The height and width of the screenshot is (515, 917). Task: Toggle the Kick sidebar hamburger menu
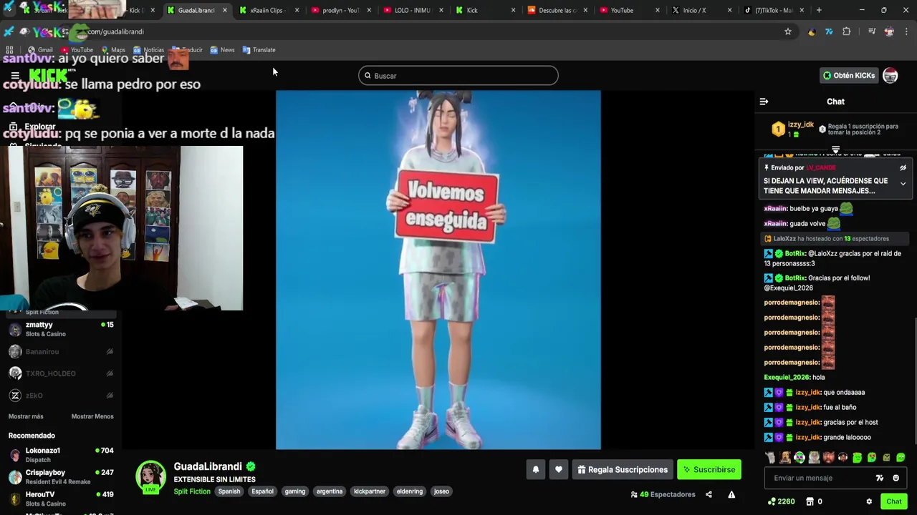15,76
